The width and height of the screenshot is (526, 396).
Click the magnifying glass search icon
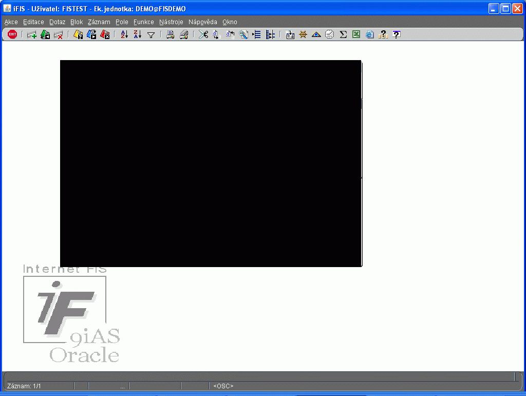pyautogui.click(x=243, y=34)
